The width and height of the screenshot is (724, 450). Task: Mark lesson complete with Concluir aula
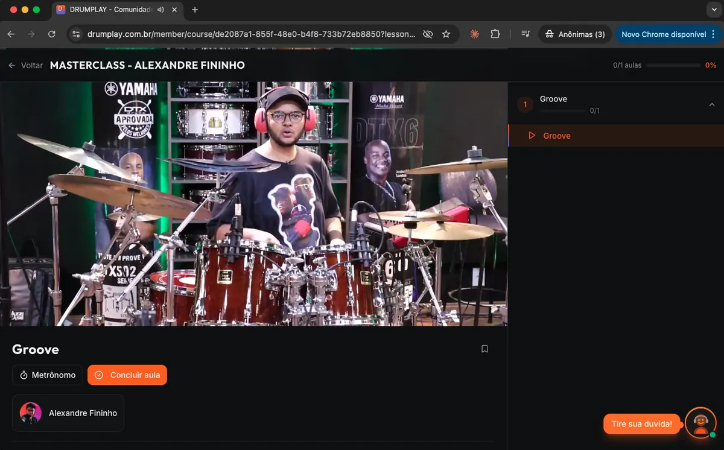[127, 375]
